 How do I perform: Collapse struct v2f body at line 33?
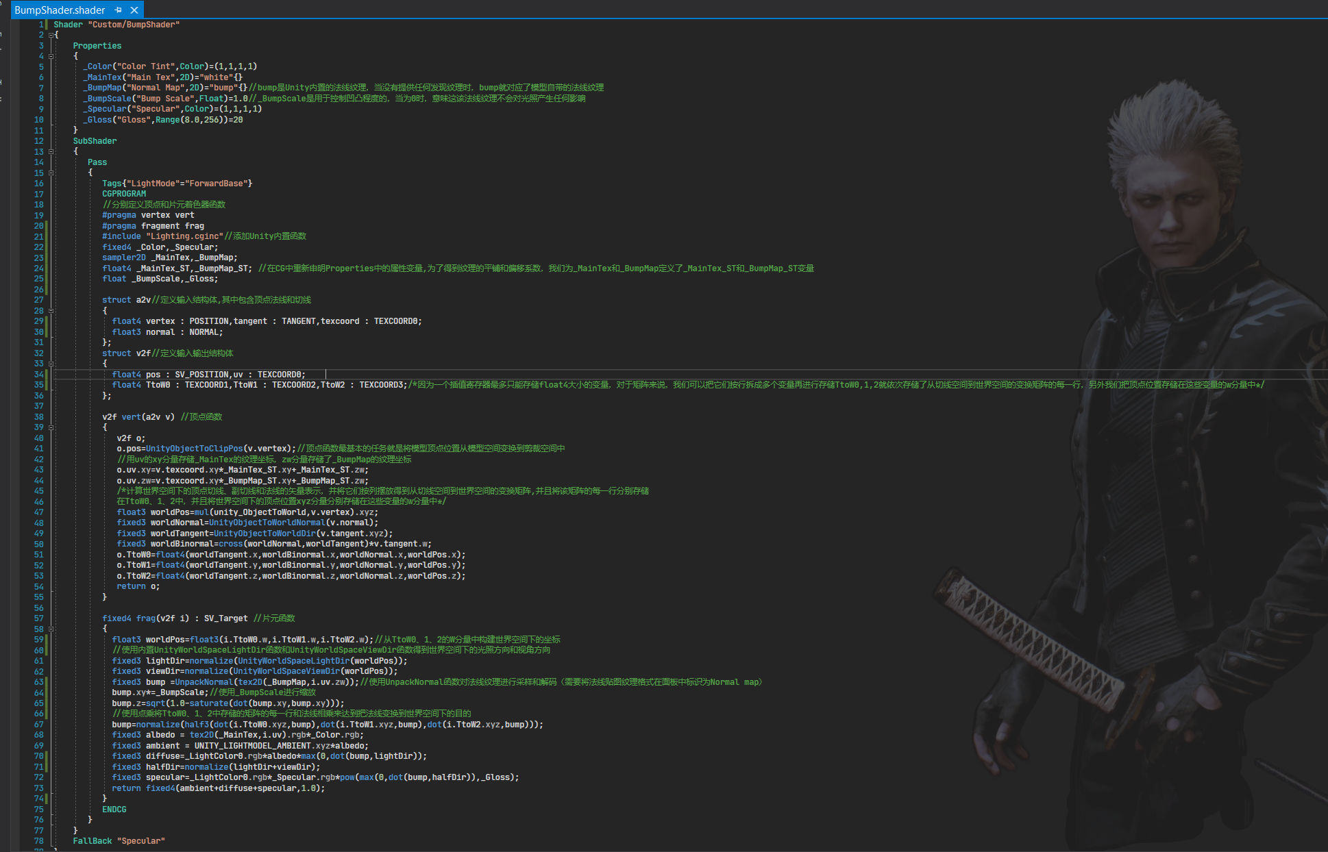(x=51, y=364)
